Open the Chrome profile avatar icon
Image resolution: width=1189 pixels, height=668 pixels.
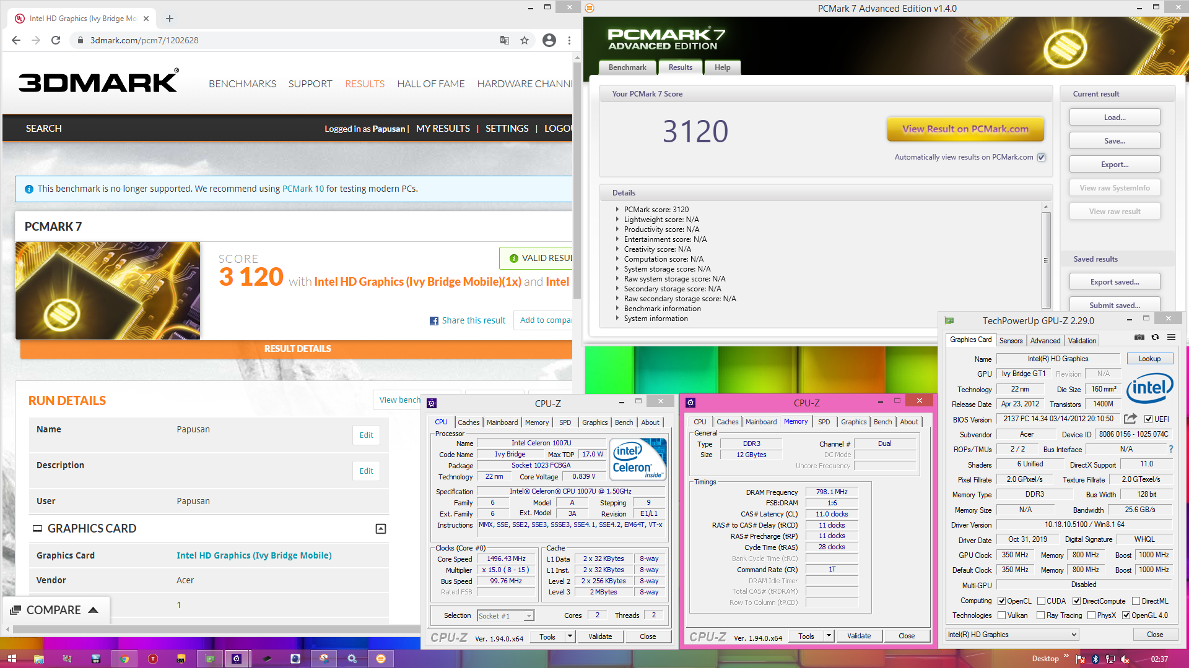pos(549,40)
